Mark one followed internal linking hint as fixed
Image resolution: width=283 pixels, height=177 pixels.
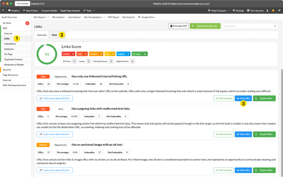click(x=224, y=98)
